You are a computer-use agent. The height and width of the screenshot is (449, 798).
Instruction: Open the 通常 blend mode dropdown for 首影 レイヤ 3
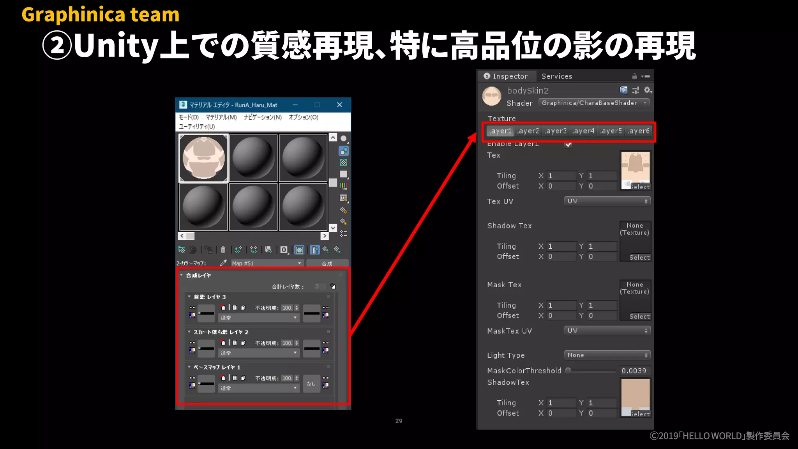[259, 318]
